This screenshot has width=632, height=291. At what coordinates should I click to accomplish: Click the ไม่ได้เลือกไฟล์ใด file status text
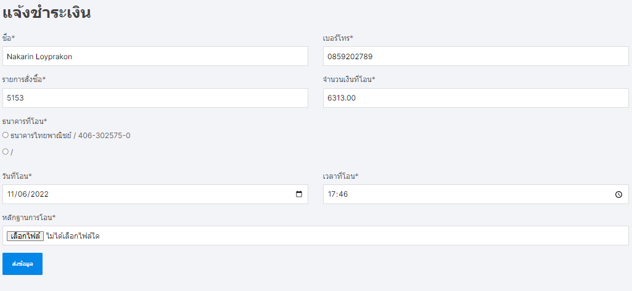coord(73,236)
